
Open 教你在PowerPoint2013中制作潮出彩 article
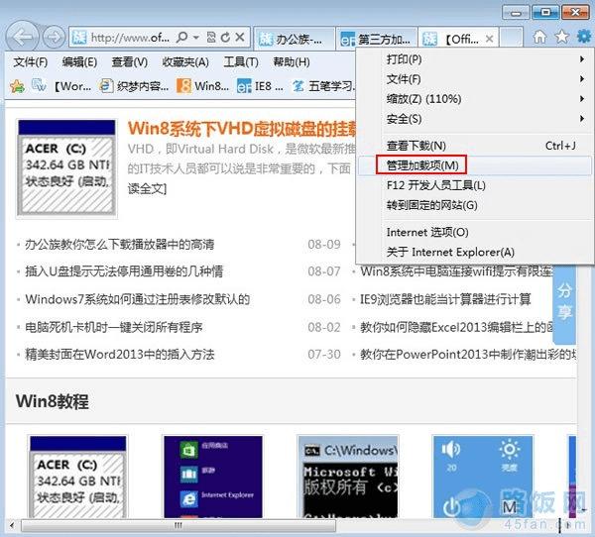pos(468,355)
